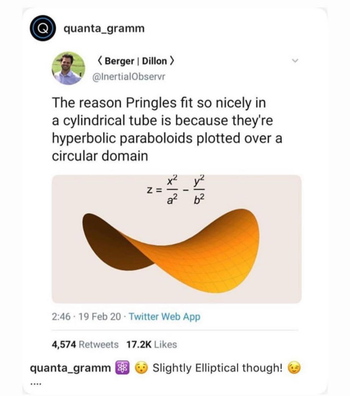Viewport: 350px width, 396px height.
Task: Click the equation above the orange surface
Action: click(177, 188)
